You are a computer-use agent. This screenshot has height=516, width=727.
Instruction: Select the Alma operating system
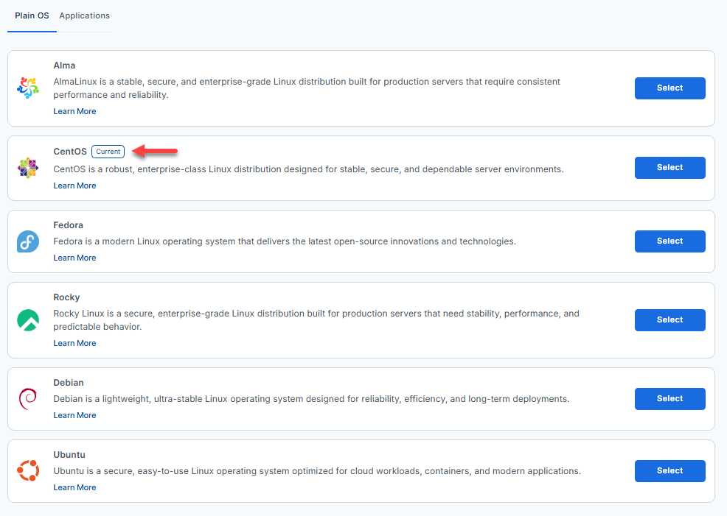[669, 88]
